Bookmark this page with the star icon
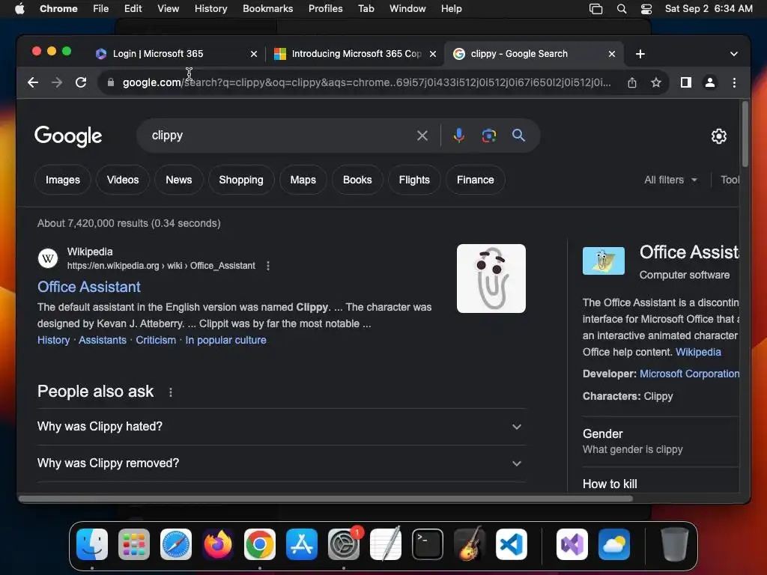767x575 pixels. click(656, 82)
